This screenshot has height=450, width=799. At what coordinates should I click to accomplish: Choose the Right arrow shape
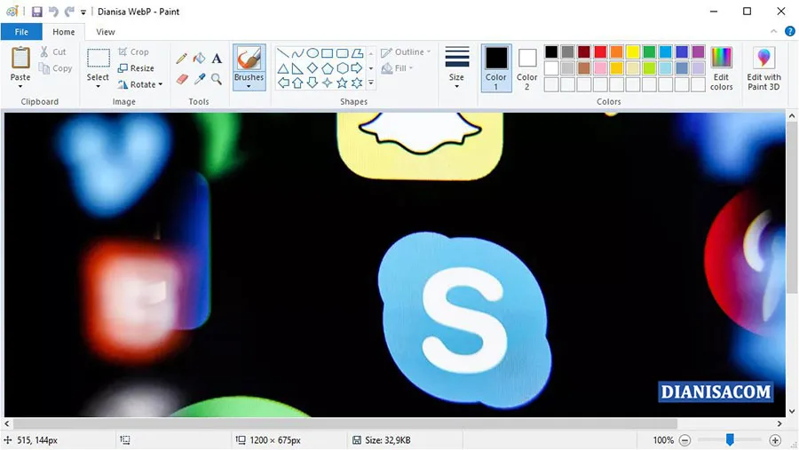(357, 67)
